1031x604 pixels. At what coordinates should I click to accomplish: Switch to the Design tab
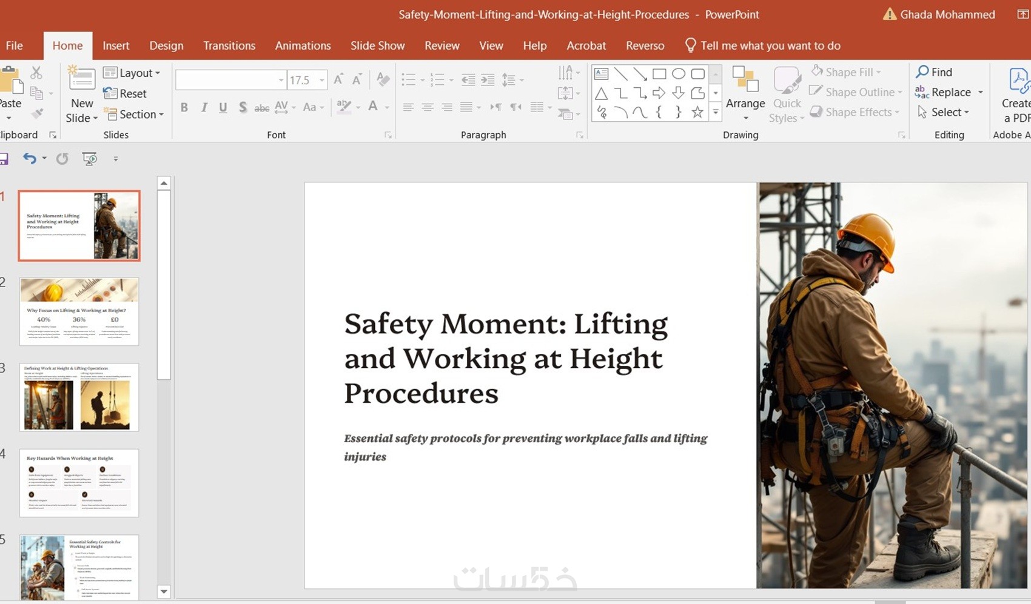click(166, 45)
